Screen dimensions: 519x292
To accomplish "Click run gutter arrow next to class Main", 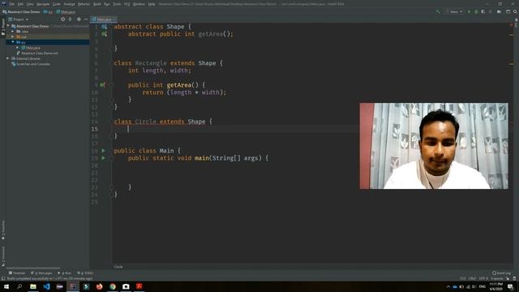I will point(103,150).
